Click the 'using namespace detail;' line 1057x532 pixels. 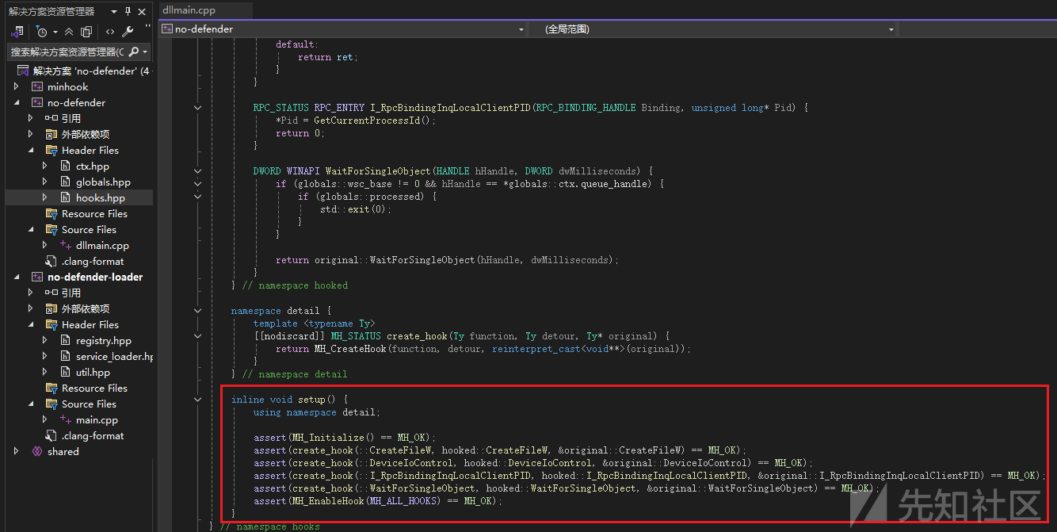317,412
